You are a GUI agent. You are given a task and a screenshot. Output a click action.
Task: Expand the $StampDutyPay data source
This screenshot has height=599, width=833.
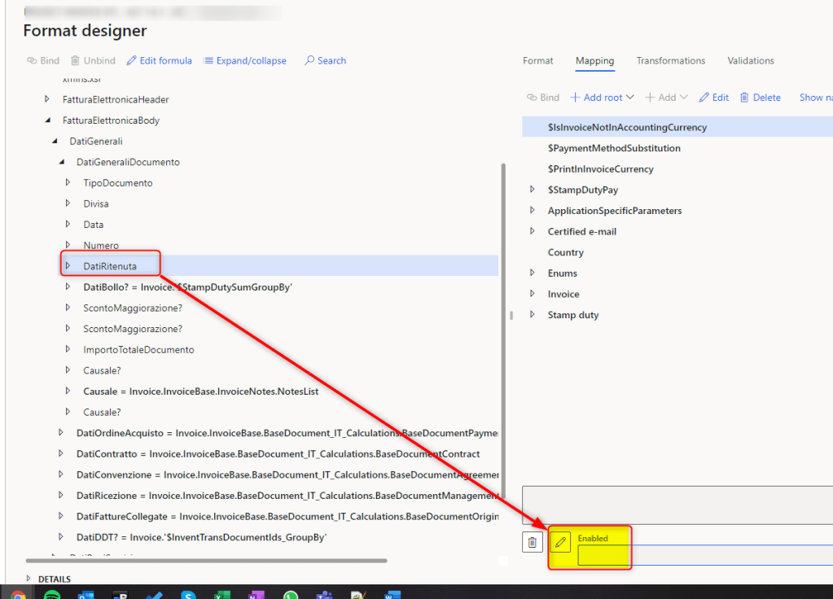point(533,190)
